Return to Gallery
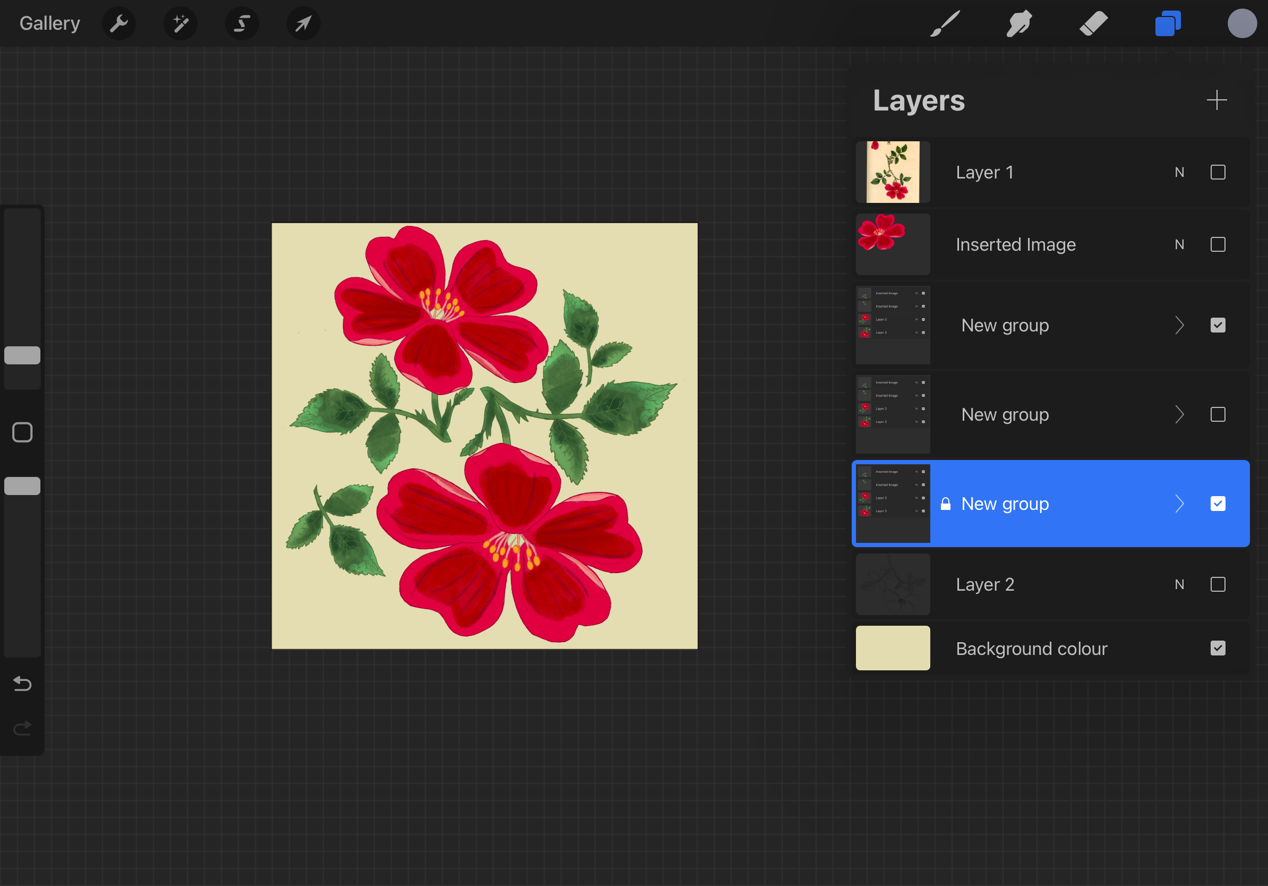 click(50, 24)
